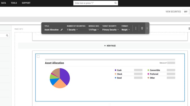This screenshot has height=106, width=190.
Task: Click the Asset Allocation chart heading
Action: [54, 63]
